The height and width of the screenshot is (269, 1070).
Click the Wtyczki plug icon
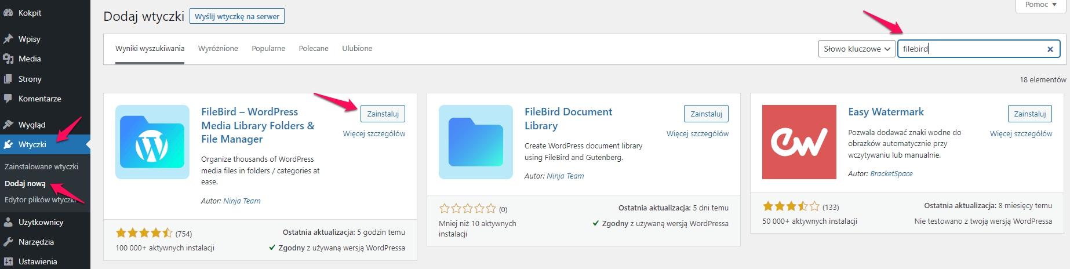pyautogui.click(x=8, y=144)
